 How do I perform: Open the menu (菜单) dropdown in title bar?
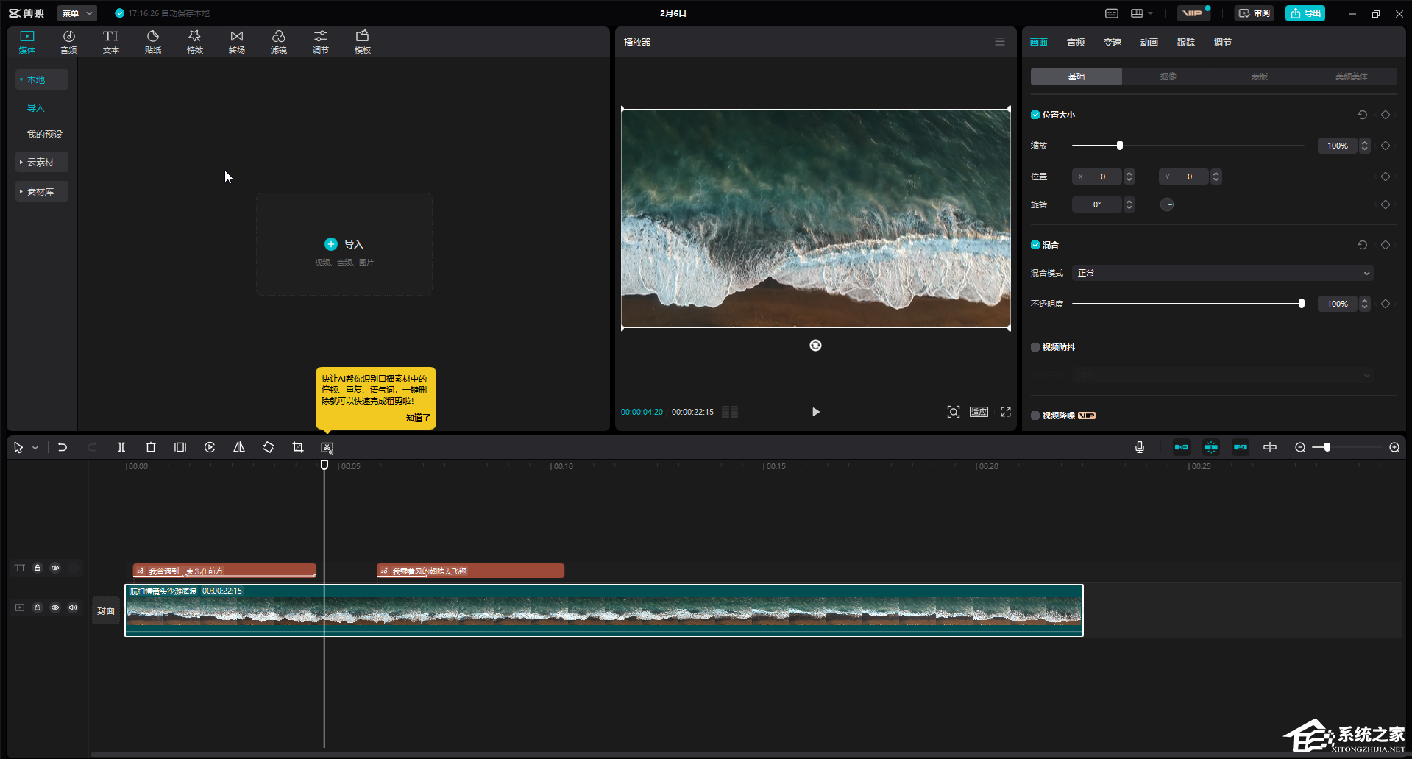[77, 13]
